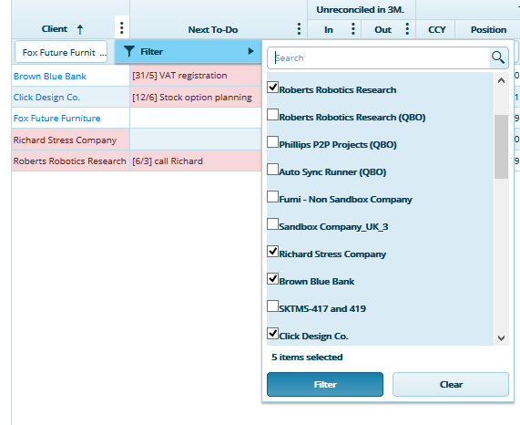Check Roberts Robotics Research (QBO) checkbox
Screen dimensions: 520x425
click(272, 115)
